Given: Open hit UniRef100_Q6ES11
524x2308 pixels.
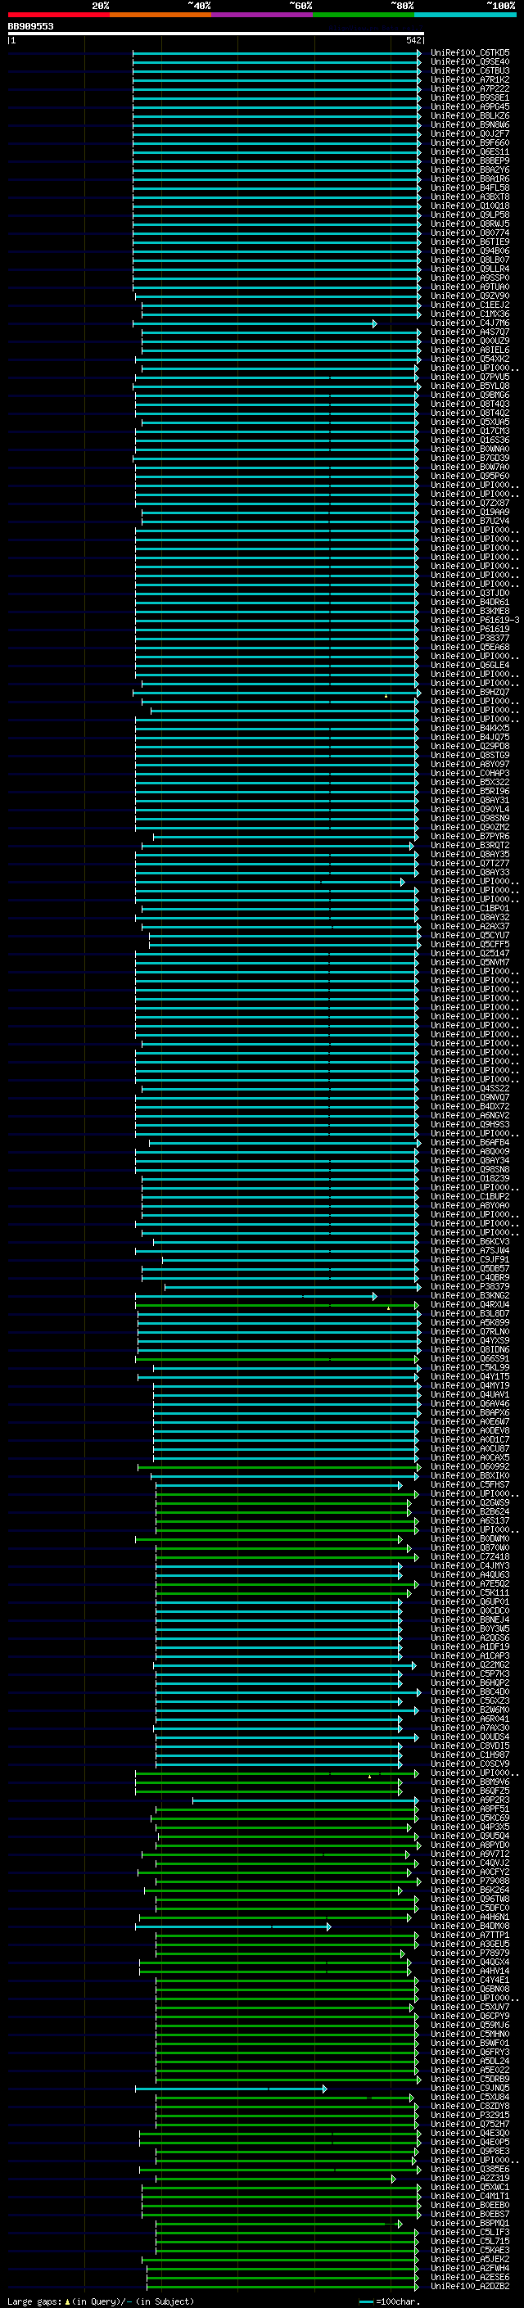Looking at the screenshot, I should 470,152.
